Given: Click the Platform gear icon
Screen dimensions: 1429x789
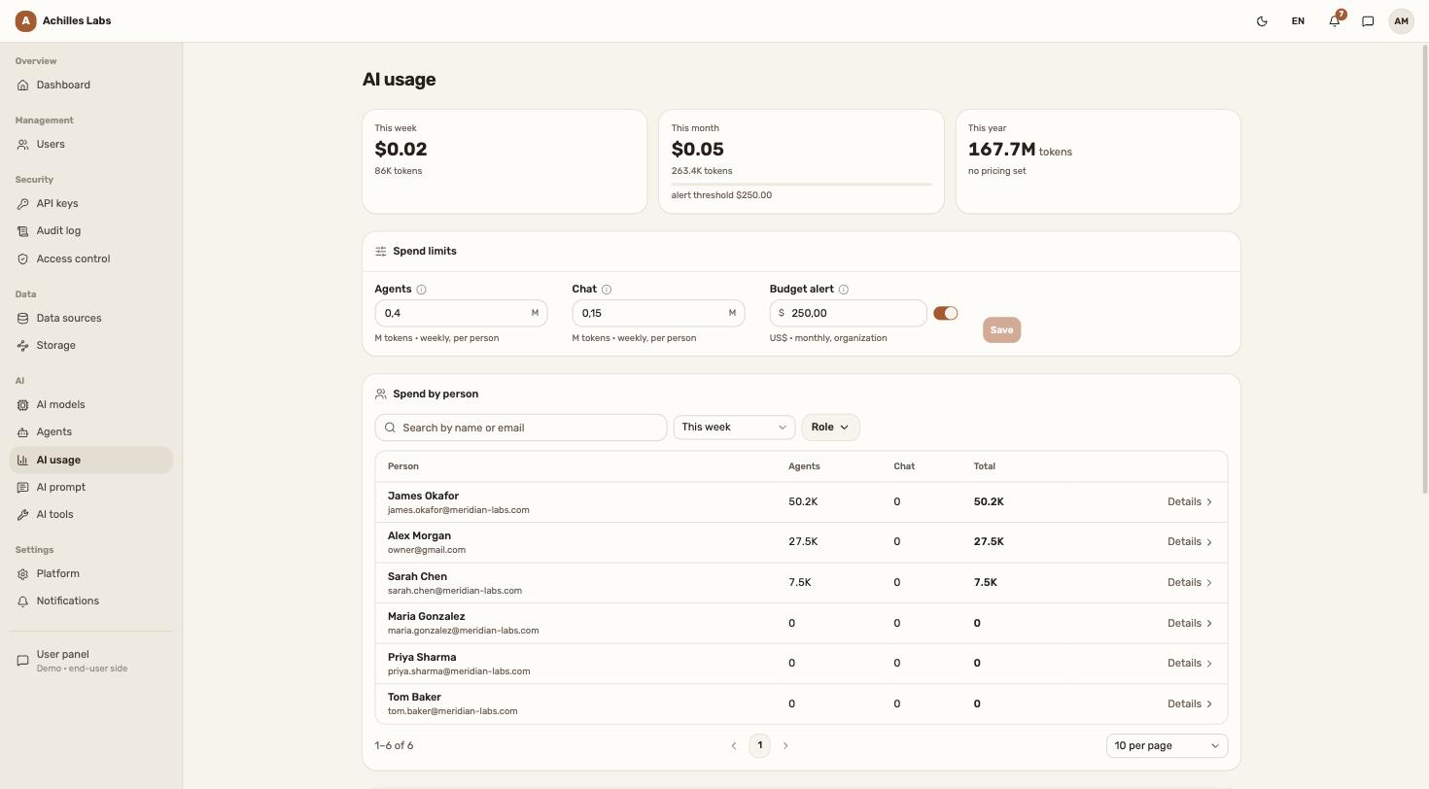Looking at the screenshot, I should tap(22, 573).
